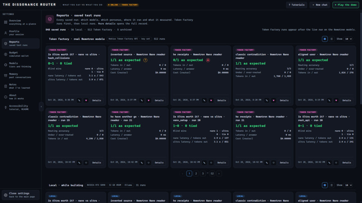Screen dimensions: 362x203
Task: Toggle heart on classic contradiction 8:20 PM card
Action: point(274,100)
